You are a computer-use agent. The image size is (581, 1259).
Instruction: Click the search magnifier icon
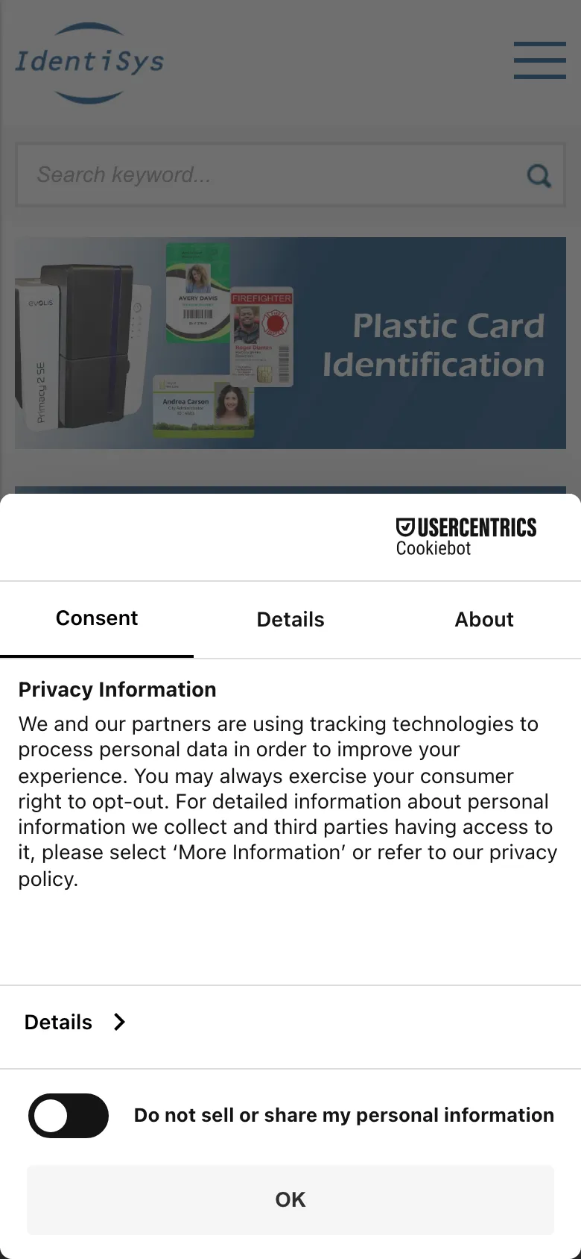(538, 175)
